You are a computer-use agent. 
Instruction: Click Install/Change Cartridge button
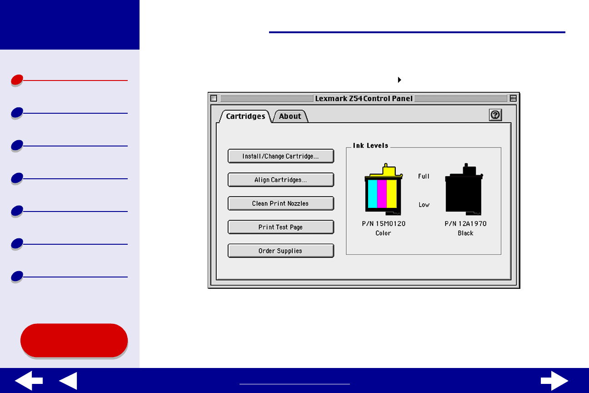[281, 156]
